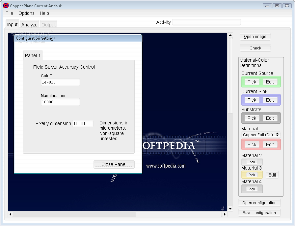Click the Field Solver Accuracy Control label

coord(64,67)
